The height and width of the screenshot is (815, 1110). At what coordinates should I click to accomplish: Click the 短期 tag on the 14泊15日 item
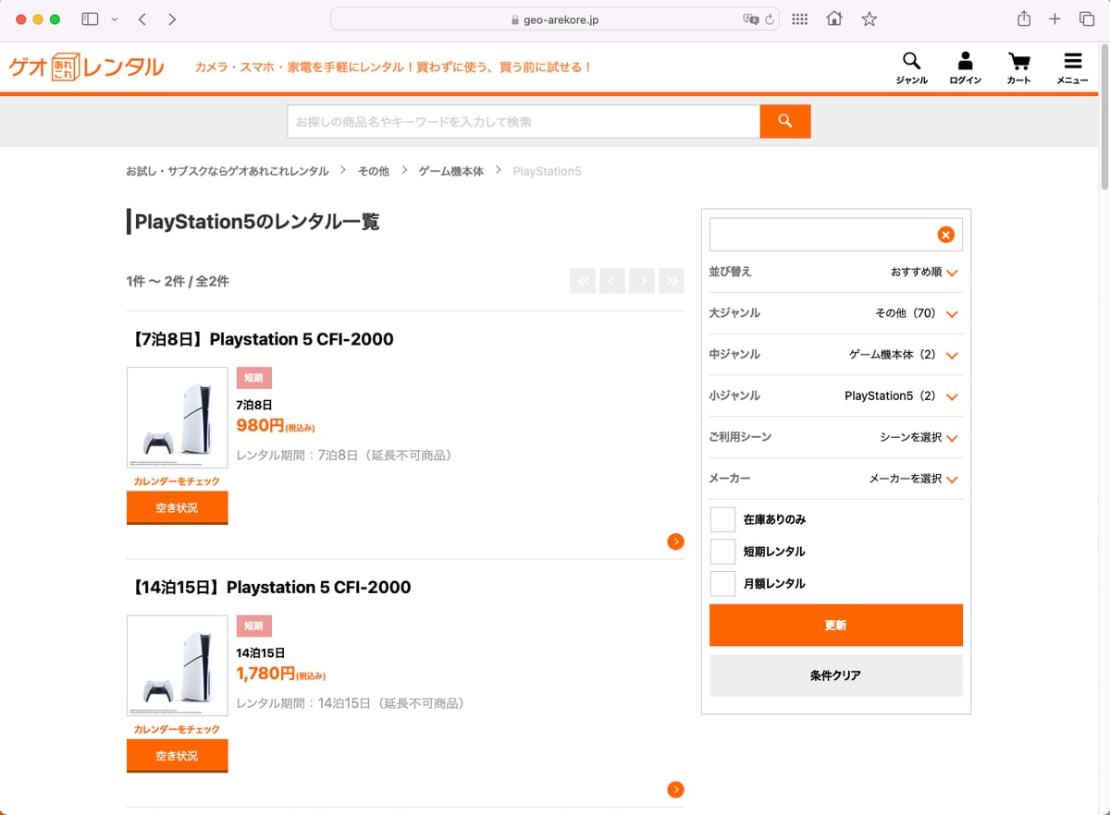(x=253, y=626)
